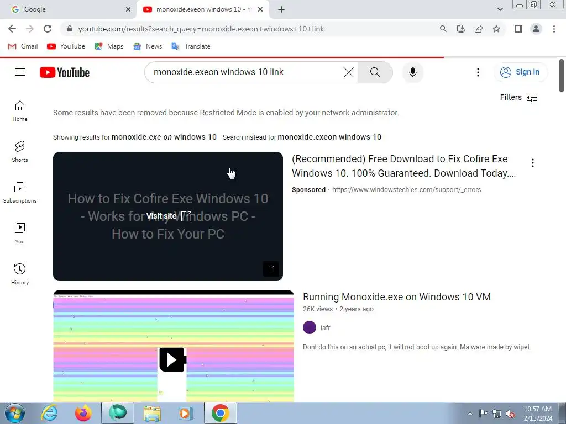Start voice search with the microphone

coord(412,72)
